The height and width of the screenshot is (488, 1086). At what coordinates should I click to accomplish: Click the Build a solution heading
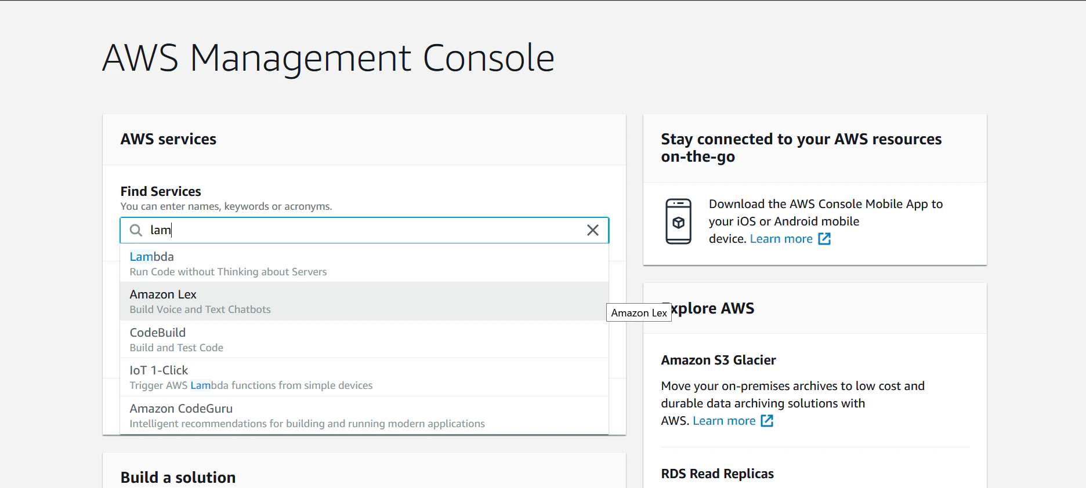click(x=178, y=477)
